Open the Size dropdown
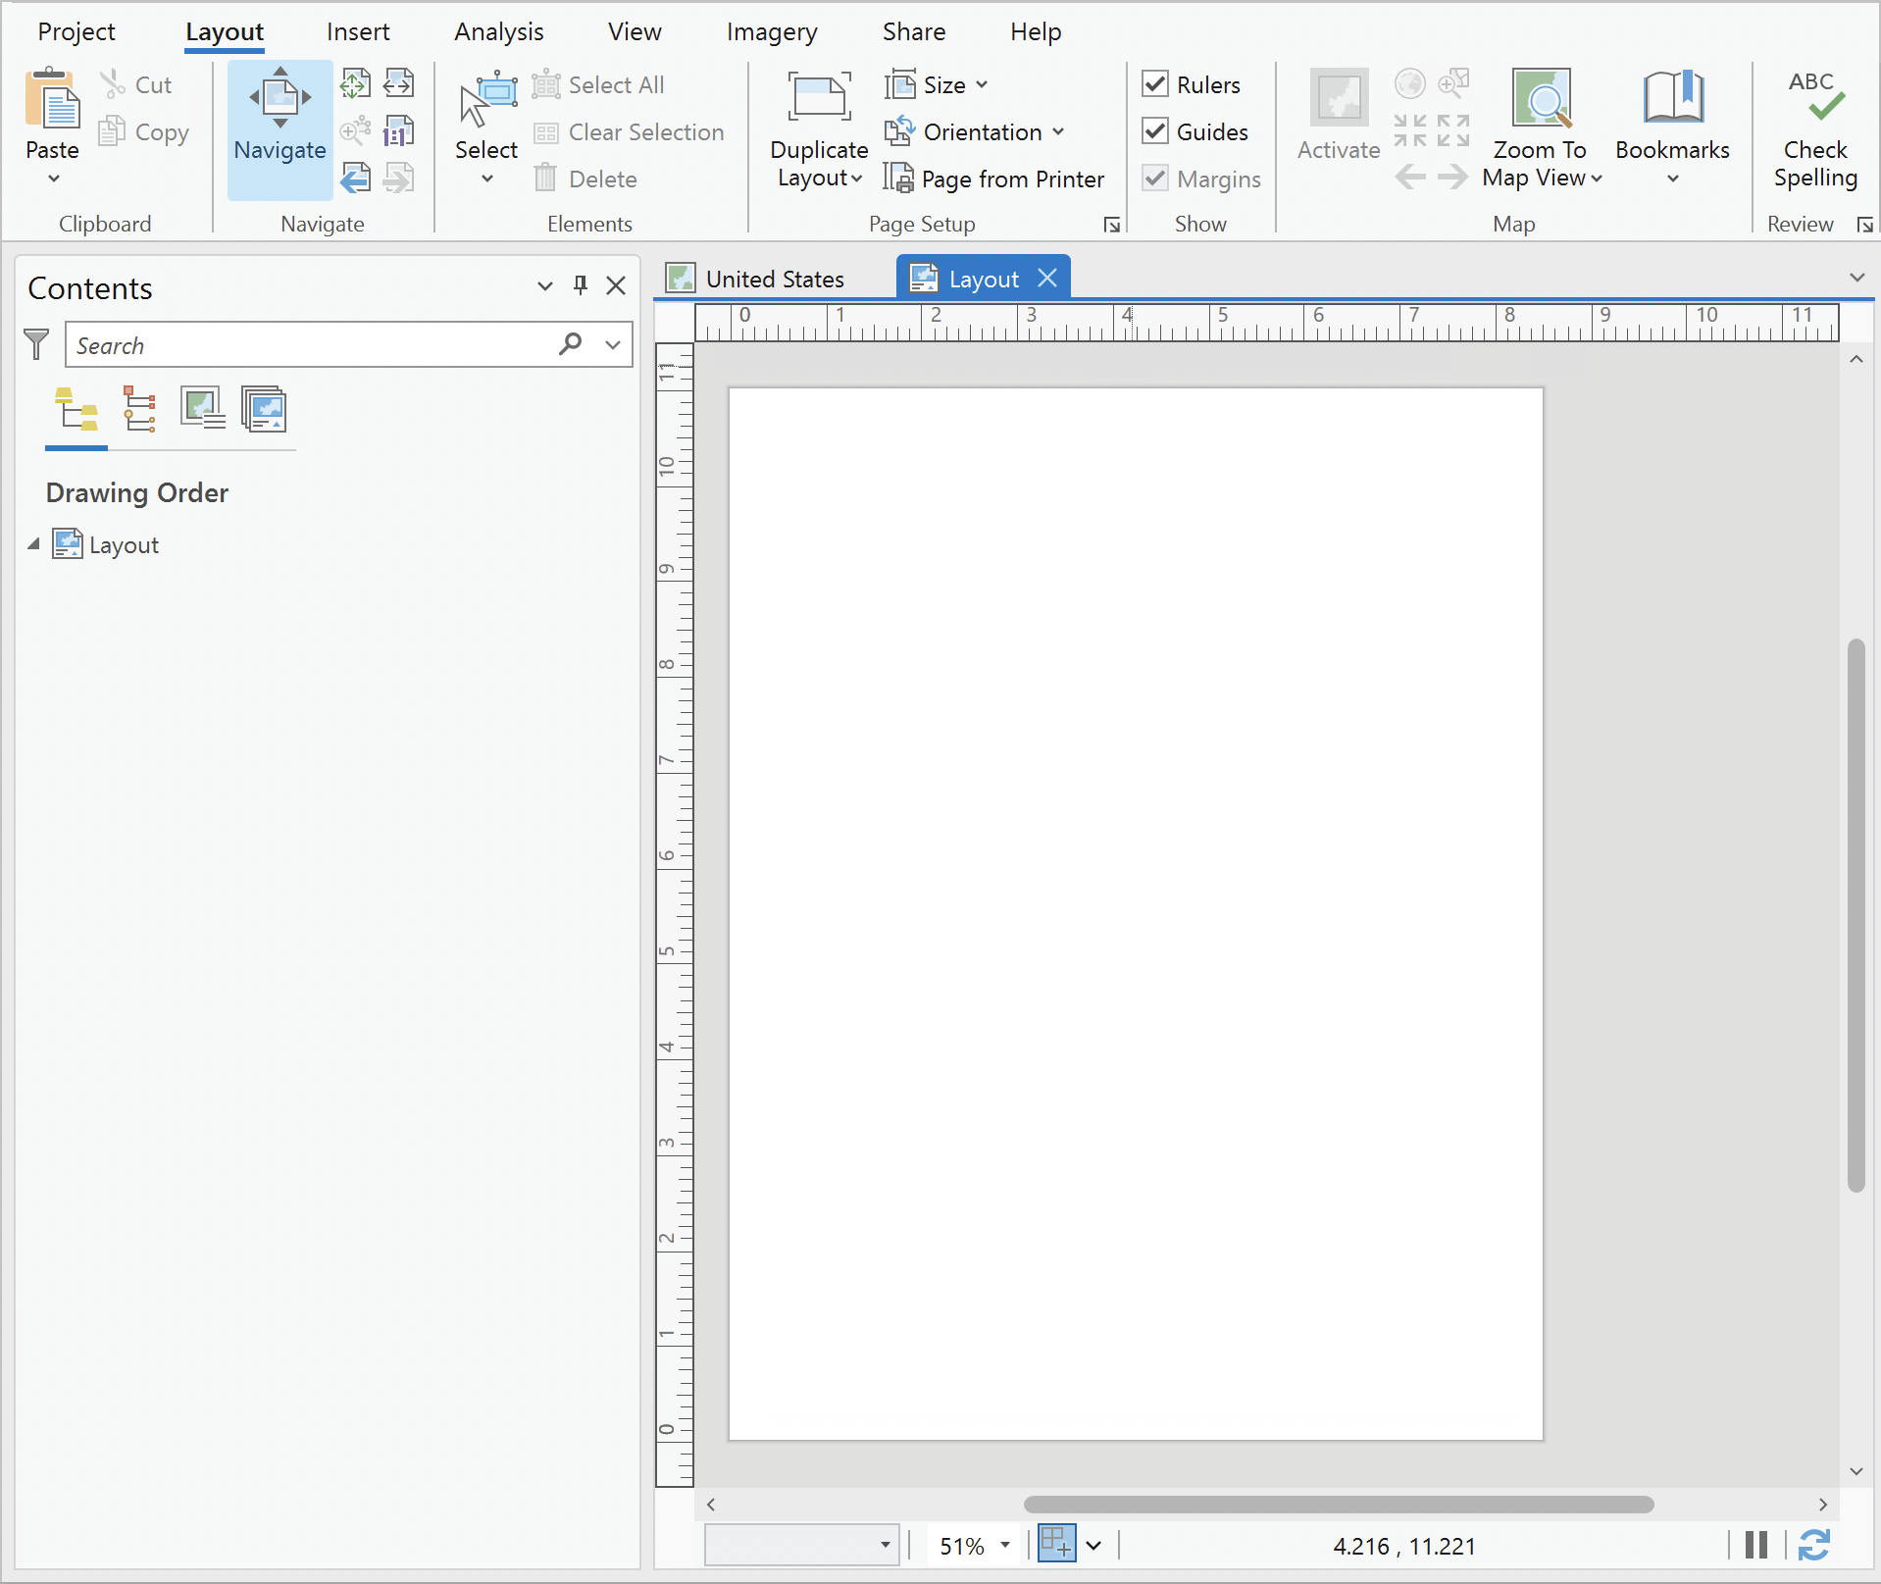 (985, 84)
